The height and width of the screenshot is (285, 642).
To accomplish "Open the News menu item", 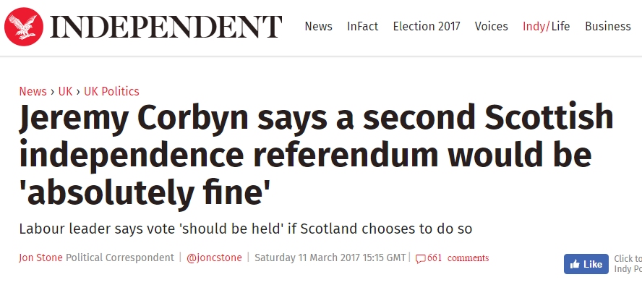I will click(x=319, y=26).
